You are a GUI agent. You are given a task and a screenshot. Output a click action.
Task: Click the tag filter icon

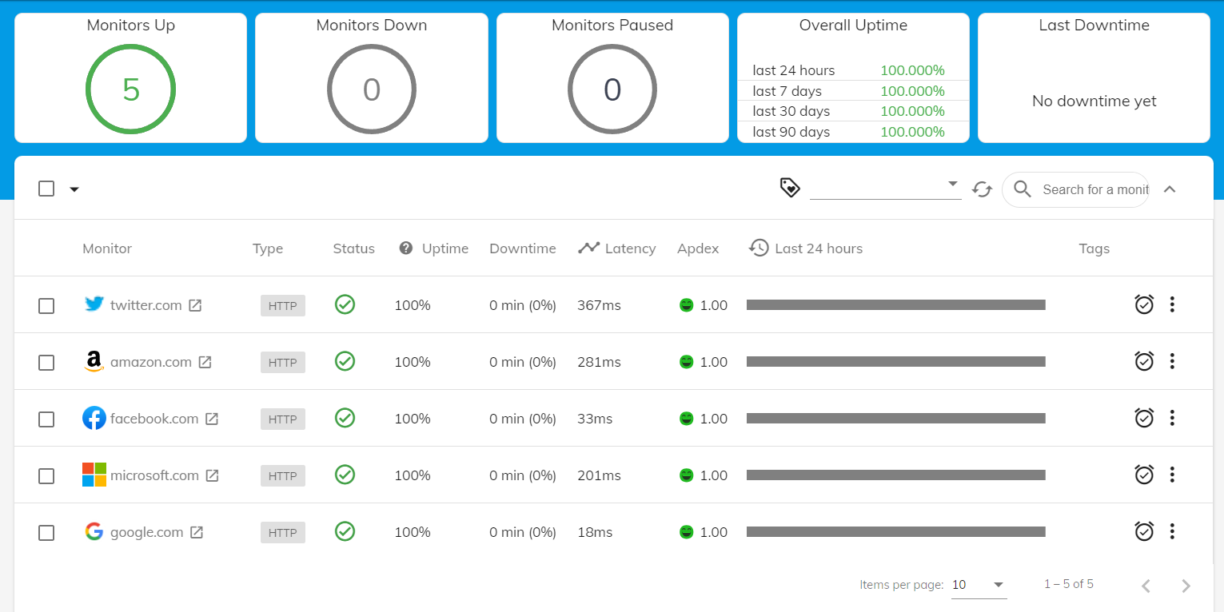point(790,188)
